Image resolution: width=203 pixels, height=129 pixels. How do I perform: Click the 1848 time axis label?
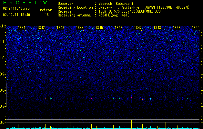coord(157,28)
